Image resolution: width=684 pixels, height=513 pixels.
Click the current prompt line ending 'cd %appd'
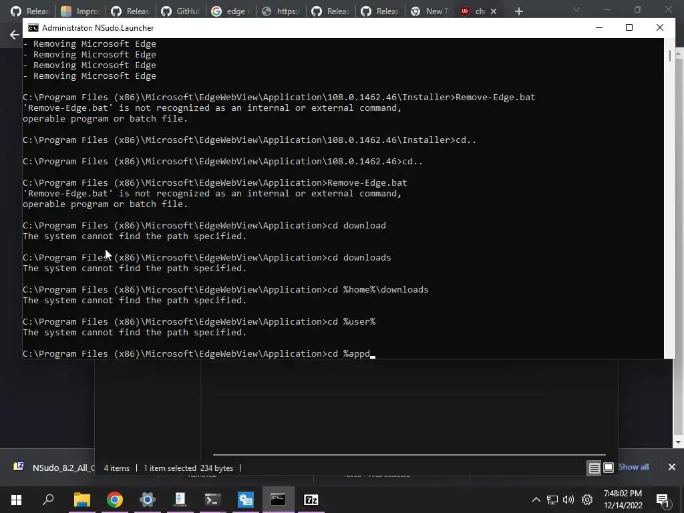199,354
